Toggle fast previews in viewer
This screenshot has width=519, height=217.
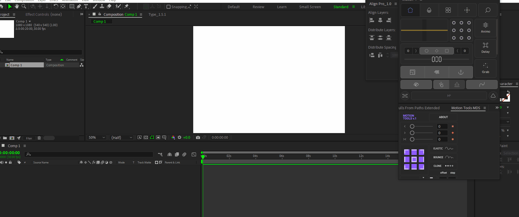click(140, 137)
